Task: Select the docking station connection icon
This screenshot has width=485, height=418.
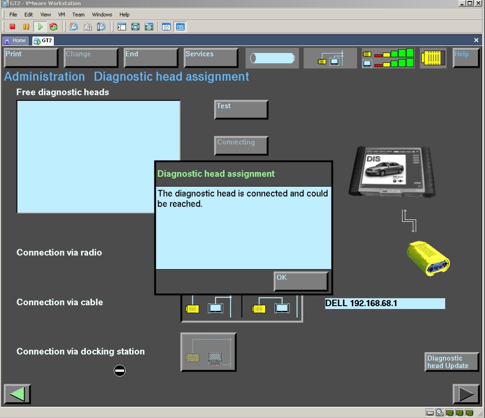Action: [x=208, y=352]
